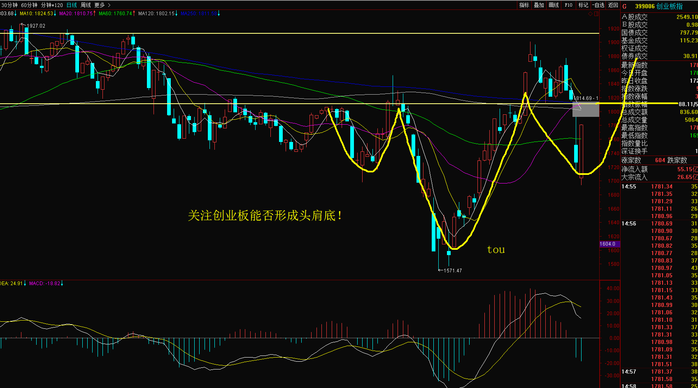Switch to 30分钟 chart period

pyautogui.click(x=9, y=5)
